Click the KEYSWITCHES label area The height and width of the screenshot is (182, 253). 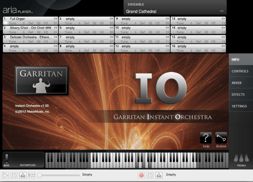tap(28, 165)
